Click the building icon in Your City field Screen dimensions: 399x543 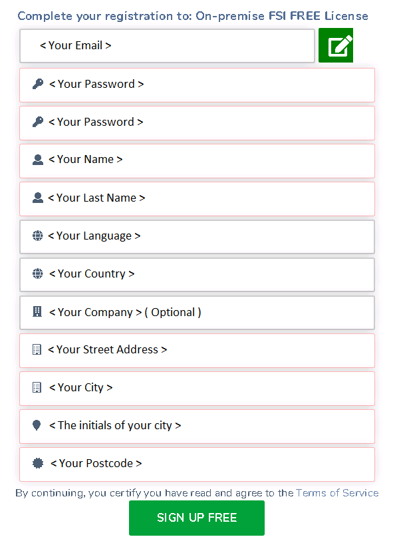coord(37,387)
